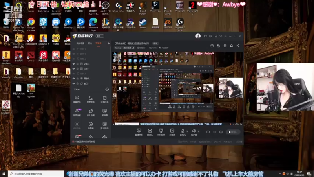Click the CSGO category label
314x177 pixels.
[123, 48]
